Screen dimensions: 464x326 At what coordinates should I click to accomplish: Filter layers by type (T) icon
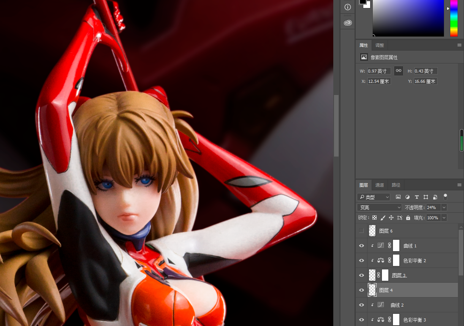pos(416,197)
